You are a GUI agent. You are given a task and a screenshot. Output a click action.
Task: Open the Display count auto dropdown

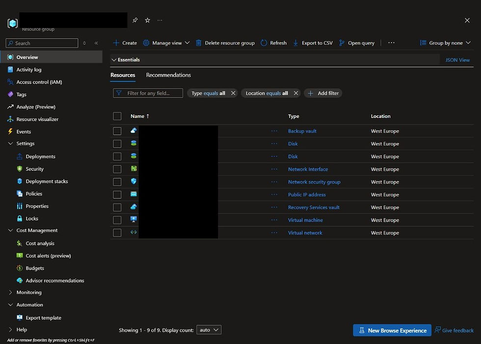click(209, 330)
